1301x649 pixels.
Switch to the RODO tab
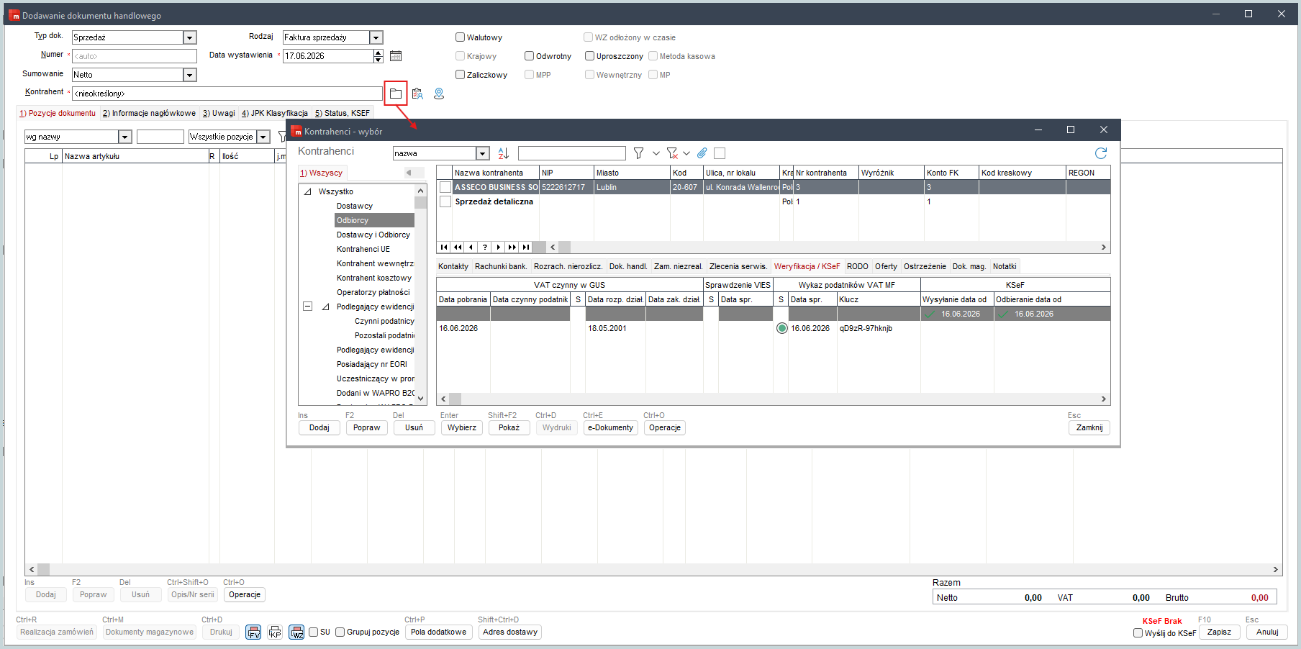pyautogui.click(x=857, y=266)
